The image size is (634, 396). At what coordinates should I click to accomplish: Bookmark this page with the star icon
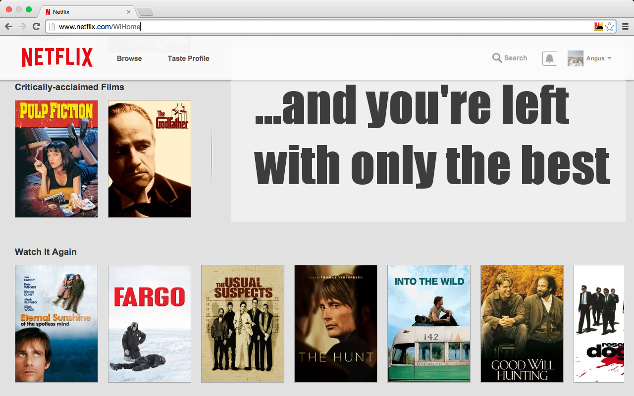610,27
